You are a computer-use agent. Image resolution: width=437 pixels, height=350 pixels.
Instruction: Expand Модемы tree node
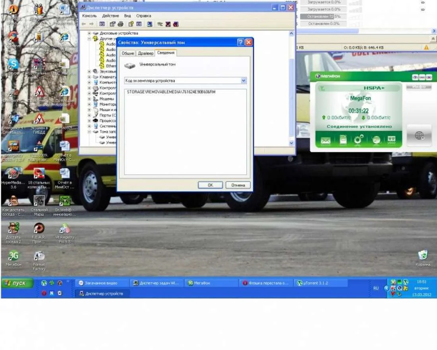coord(89,99)
